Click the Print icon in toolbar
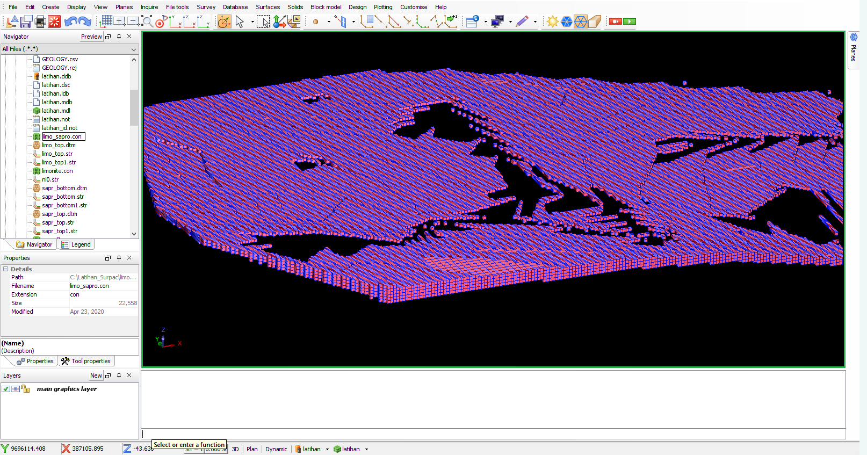 40,21
